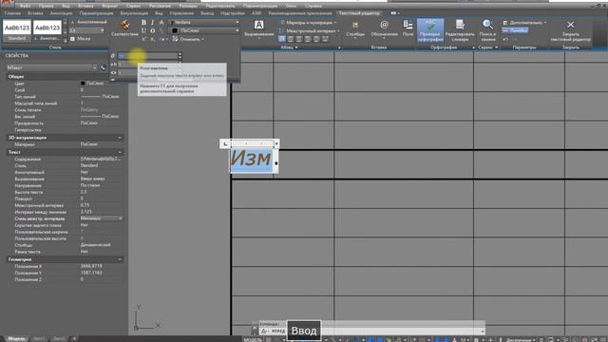The height and width of the screenshot is (342, 608).
Task: Toggle Underline text formatting
Action: pos(143,30)
